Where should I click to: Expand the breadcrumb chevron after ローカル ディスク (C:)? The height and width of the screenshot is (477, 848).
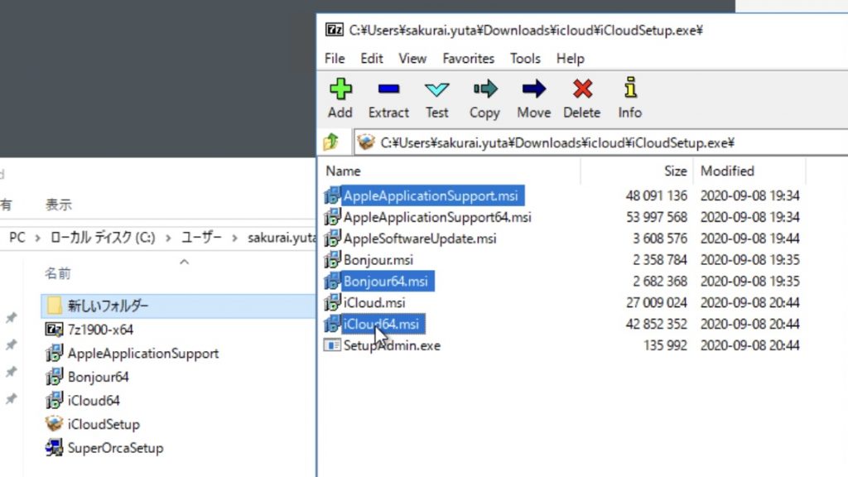[168, 238]
